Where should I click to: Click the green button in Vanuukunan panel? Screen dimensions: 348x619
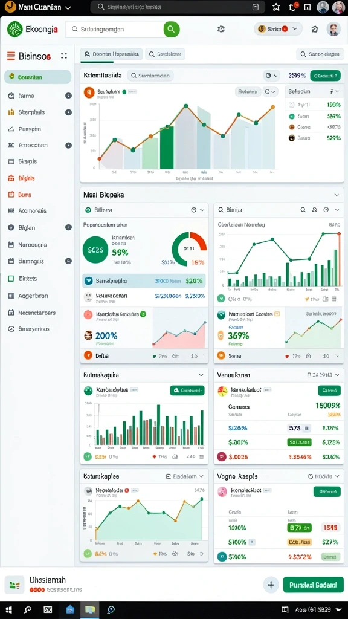(329, 391)
